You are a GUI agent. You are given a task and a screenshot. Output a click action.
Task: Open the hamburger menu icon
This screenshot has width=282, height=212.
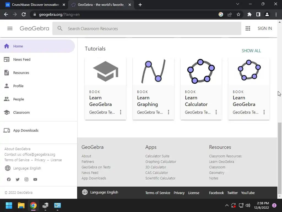10,28
